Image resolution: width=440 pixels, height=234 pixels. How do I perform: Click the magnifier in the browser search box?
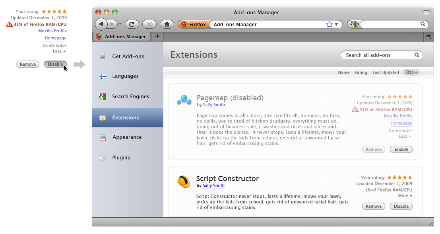[x=423, y=24]
